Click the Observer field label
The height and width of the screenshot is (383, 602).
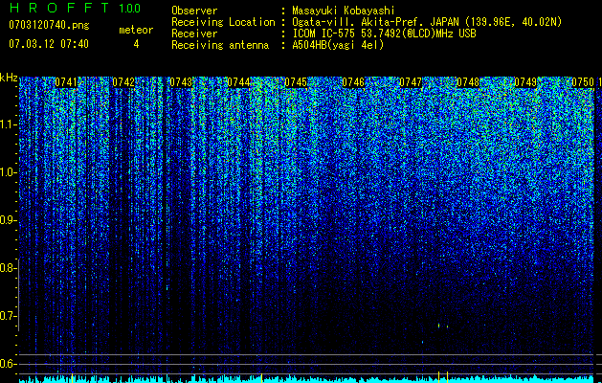tap(194, 11)
